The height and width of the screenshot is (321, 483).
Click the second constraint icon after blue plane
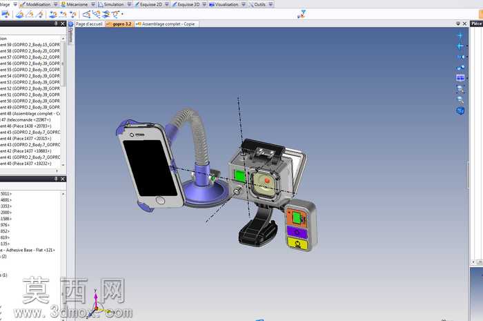(30, 14)
